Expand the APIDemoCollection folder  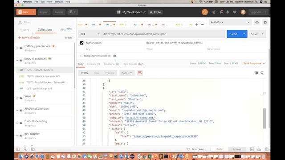pos(17,111)
